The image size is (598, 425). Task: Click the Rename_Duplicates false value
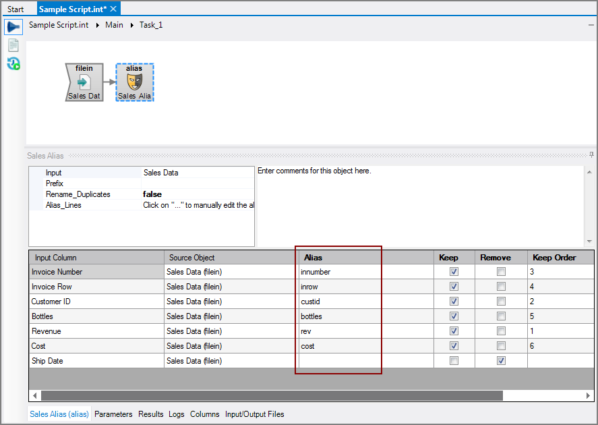[152, 194]
